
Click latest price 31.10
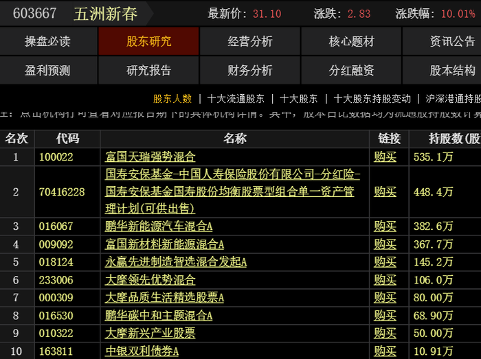tap(267, 14)
